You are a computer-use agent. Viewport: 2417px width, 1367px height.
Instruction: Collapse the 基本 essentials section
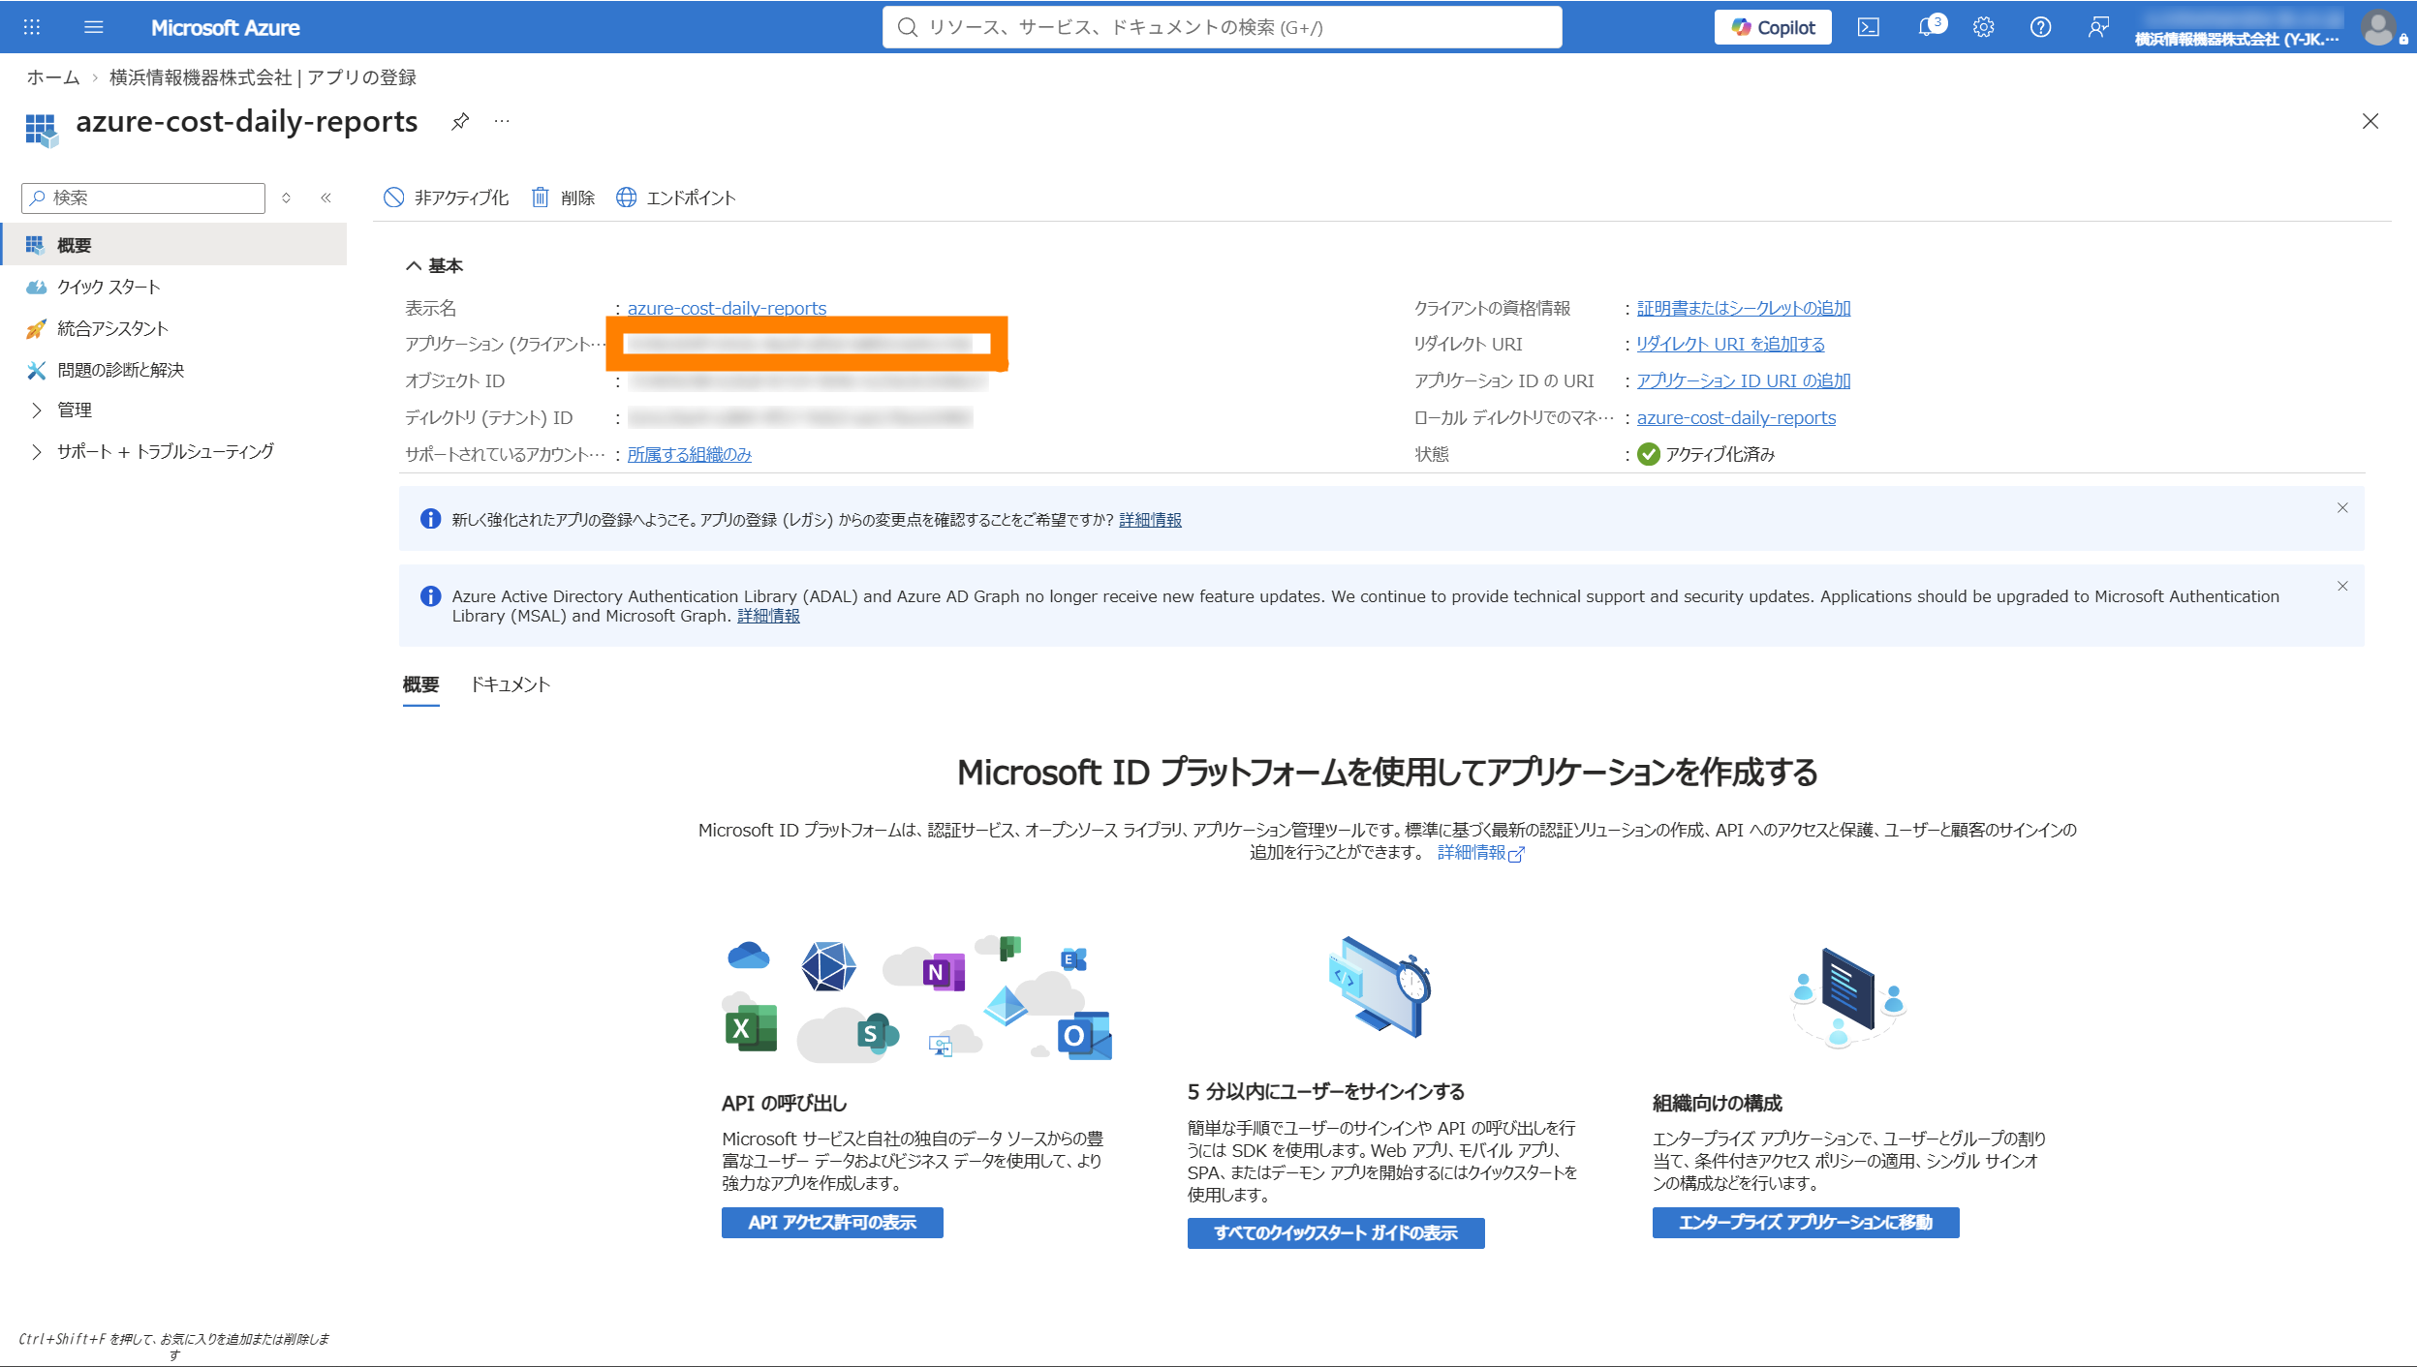click(434, 265)
